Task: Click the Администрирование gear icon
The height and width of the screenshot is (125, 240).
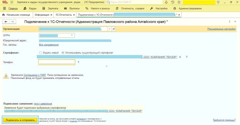Action: point(175,9)
